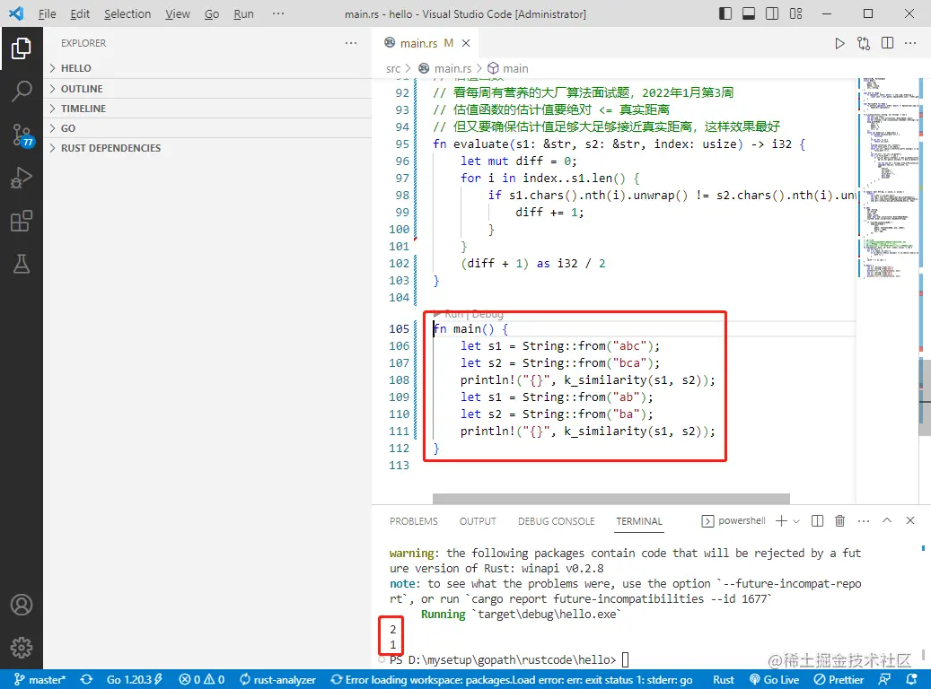Close the main.rs editor tab
Screen dimensions: 931x689
click(466, 43)
